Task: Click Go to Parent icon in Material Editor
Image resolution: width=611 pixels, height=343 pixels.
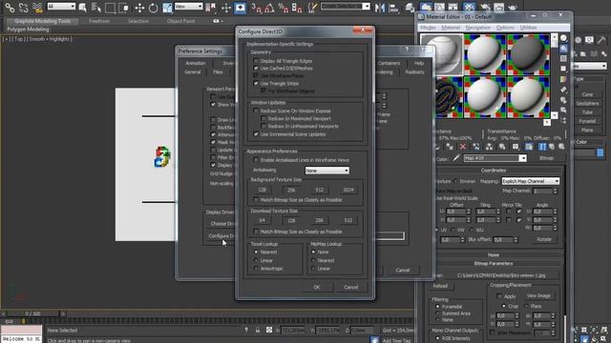Action: coord(552,147)
